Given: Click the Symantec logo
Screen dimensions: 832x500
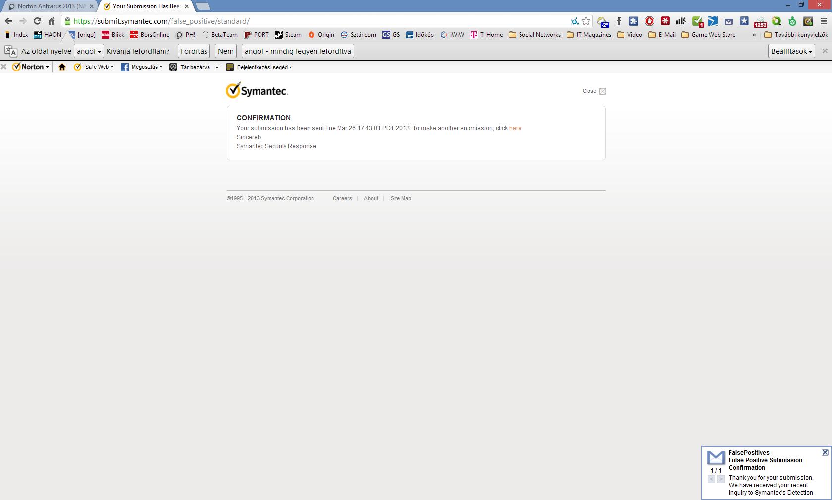Looking at the screenshot, I should pos(257,91).
